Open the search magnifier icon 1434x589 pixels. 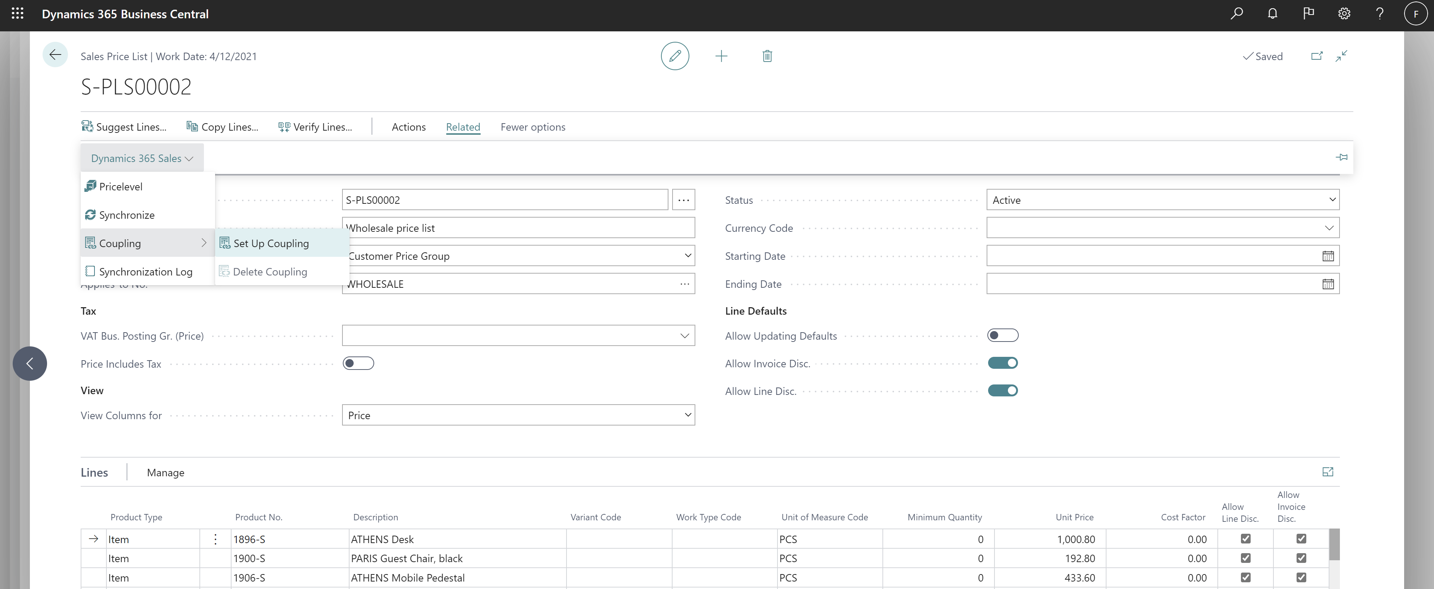(1236, 14)
